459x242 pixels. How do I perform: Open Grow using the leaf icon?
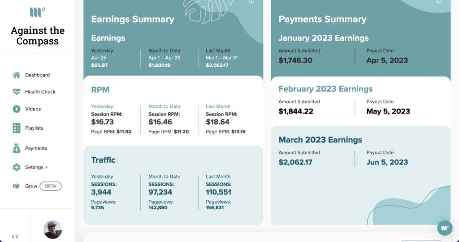[17, 186]
